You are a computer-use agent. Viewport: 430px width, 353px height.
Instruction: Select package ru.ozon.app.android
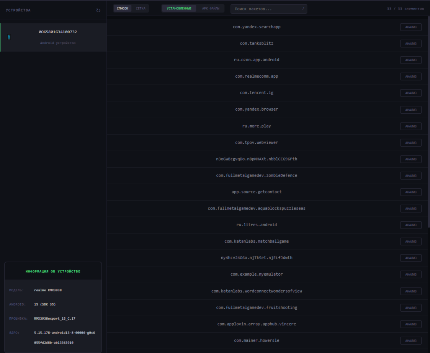(257, 60)
